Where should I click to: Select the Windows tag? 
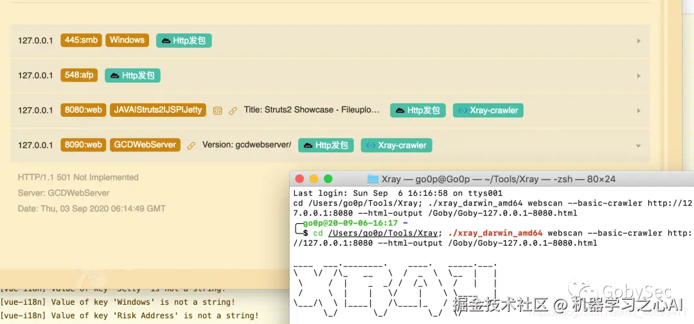127,40
